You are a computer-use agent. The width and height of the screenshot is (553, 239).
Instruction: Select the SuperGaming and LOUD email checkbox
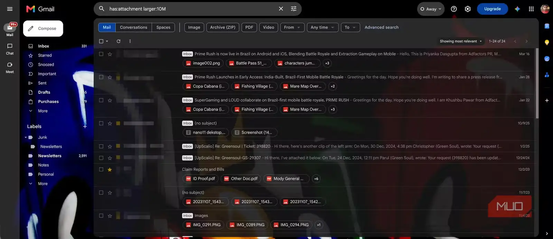pos(101,100)
